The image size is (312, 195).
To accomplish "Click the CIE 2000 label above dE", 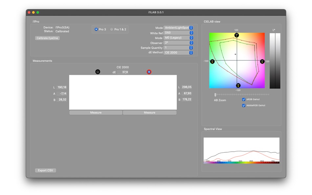I will point(123,67).
